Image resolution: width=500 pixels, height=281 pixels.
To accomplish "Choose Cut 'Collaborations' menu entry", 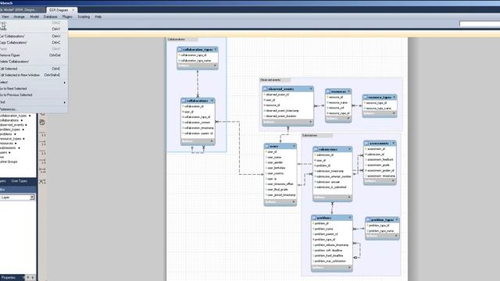I will (34, 37).
